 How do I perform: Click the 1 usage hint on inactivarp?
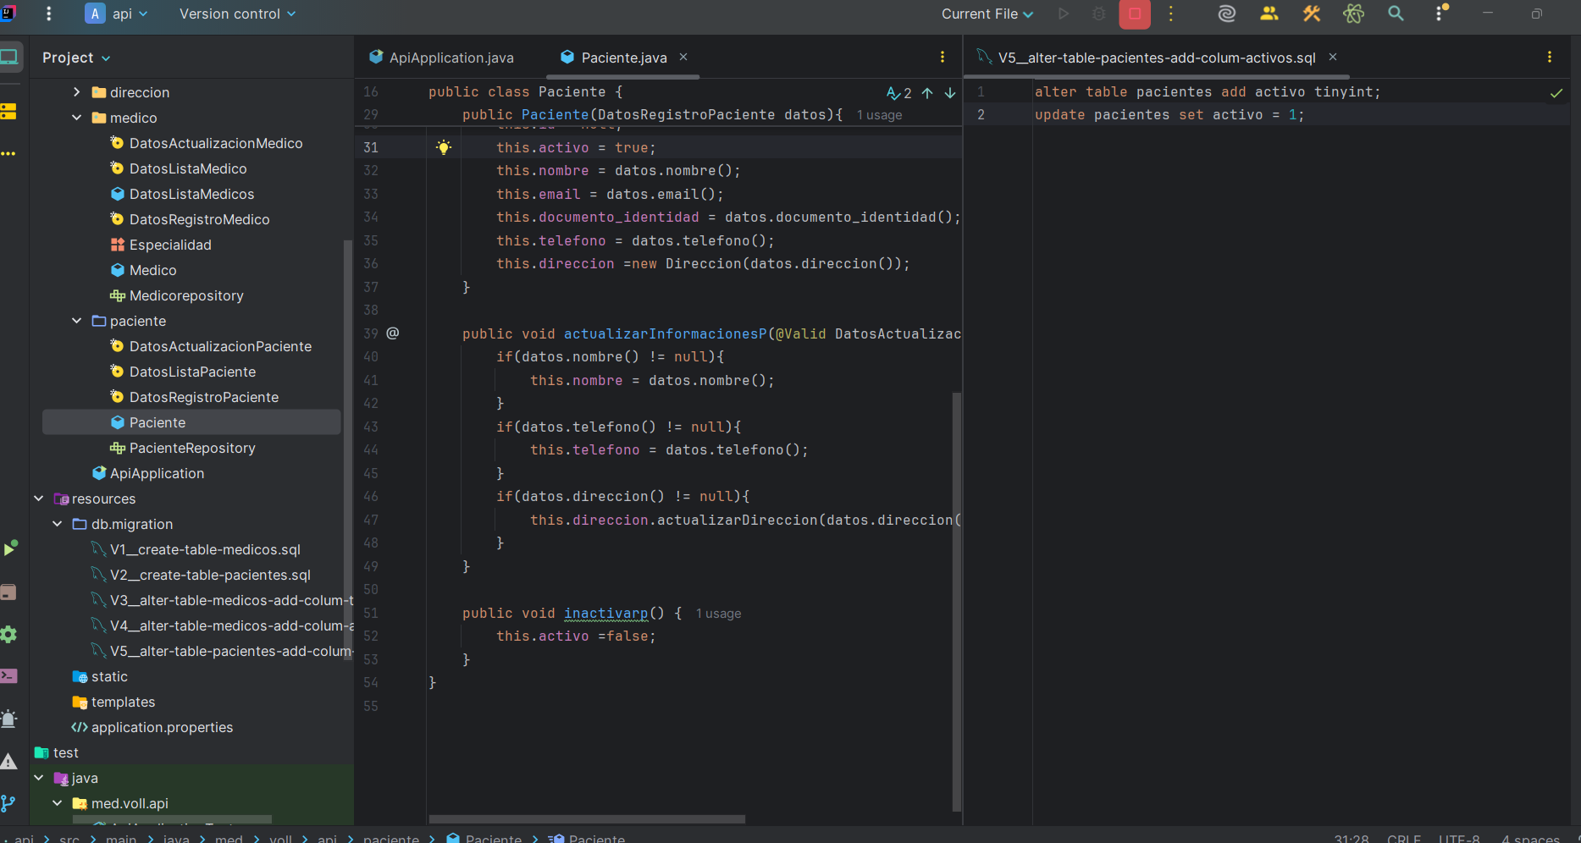(x=718, y=614)
